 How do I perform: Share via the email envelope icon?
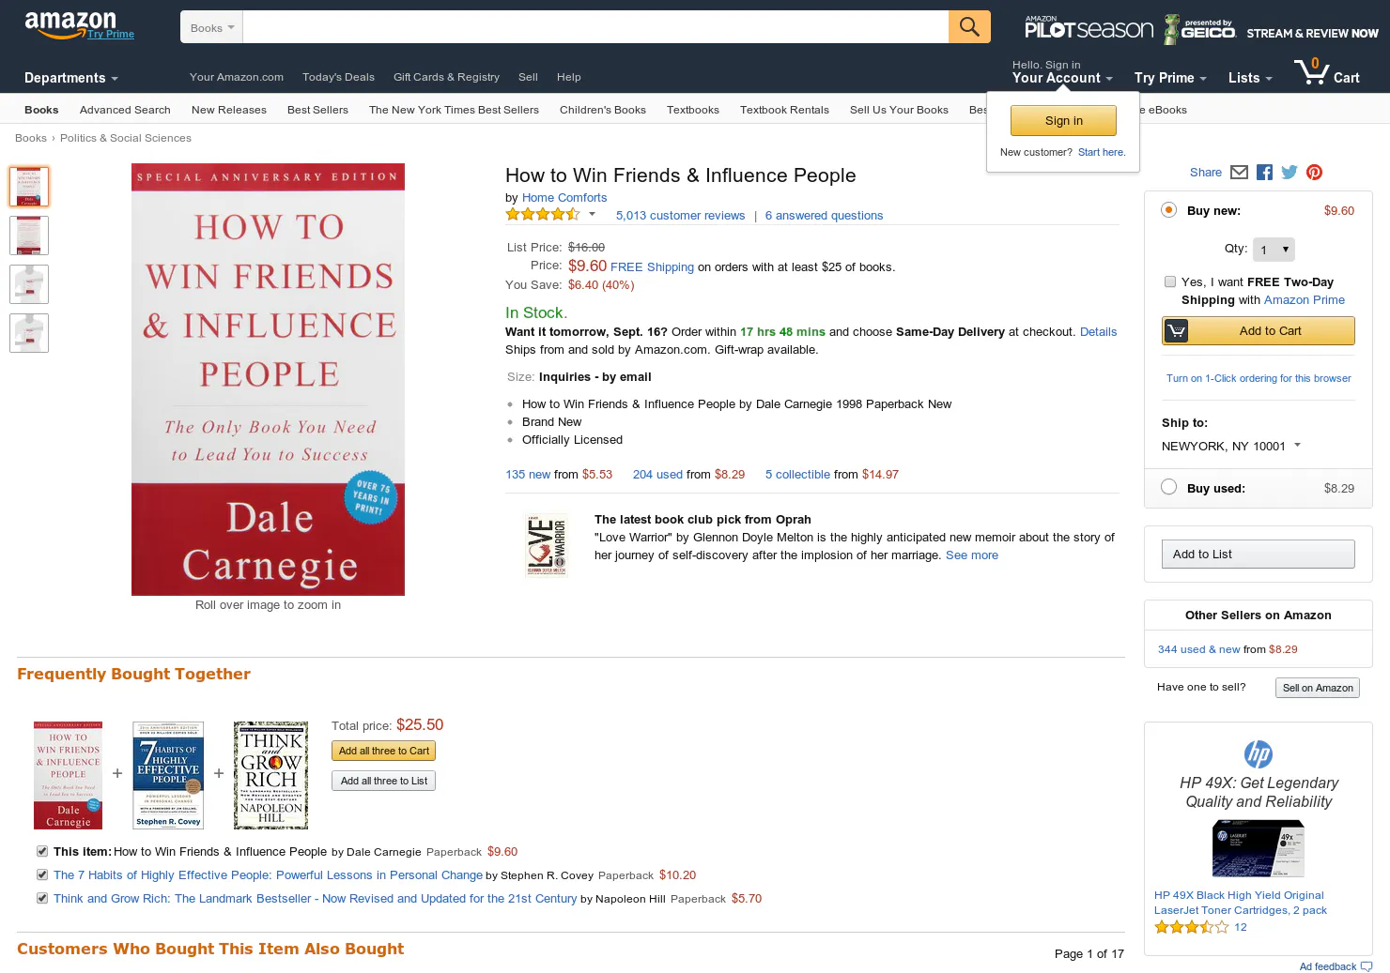[x=1239, y=173]
